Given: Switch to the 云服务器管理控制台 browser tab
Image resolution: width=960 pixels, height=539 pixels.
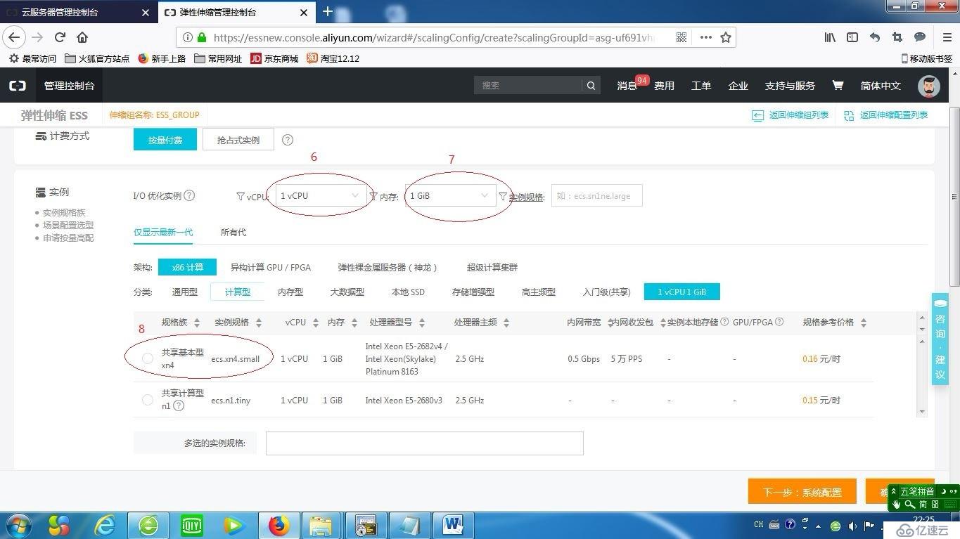Looking at the screenshot, I should click(x=77, y=12).
